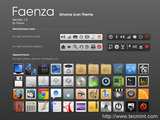This screenshot has width=160, height=120.
Task: Click the PNG image file icon
Action: click(x=81, y=106)
